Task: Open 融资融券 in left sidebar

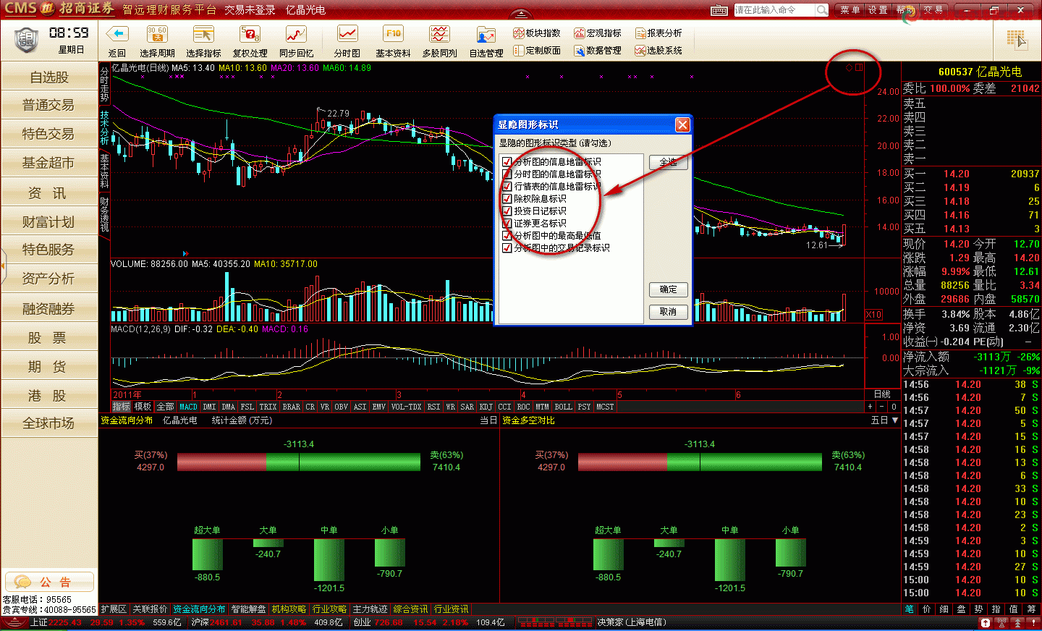Action: coord(49,308)
